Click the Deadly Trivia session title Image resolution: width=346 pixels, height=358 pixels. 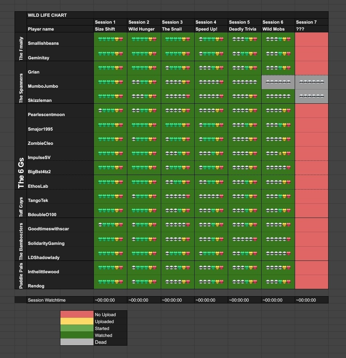tap(244, 29)
